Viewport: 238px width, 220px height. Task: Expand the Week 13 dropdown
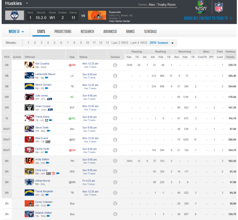tap(16, 32)
